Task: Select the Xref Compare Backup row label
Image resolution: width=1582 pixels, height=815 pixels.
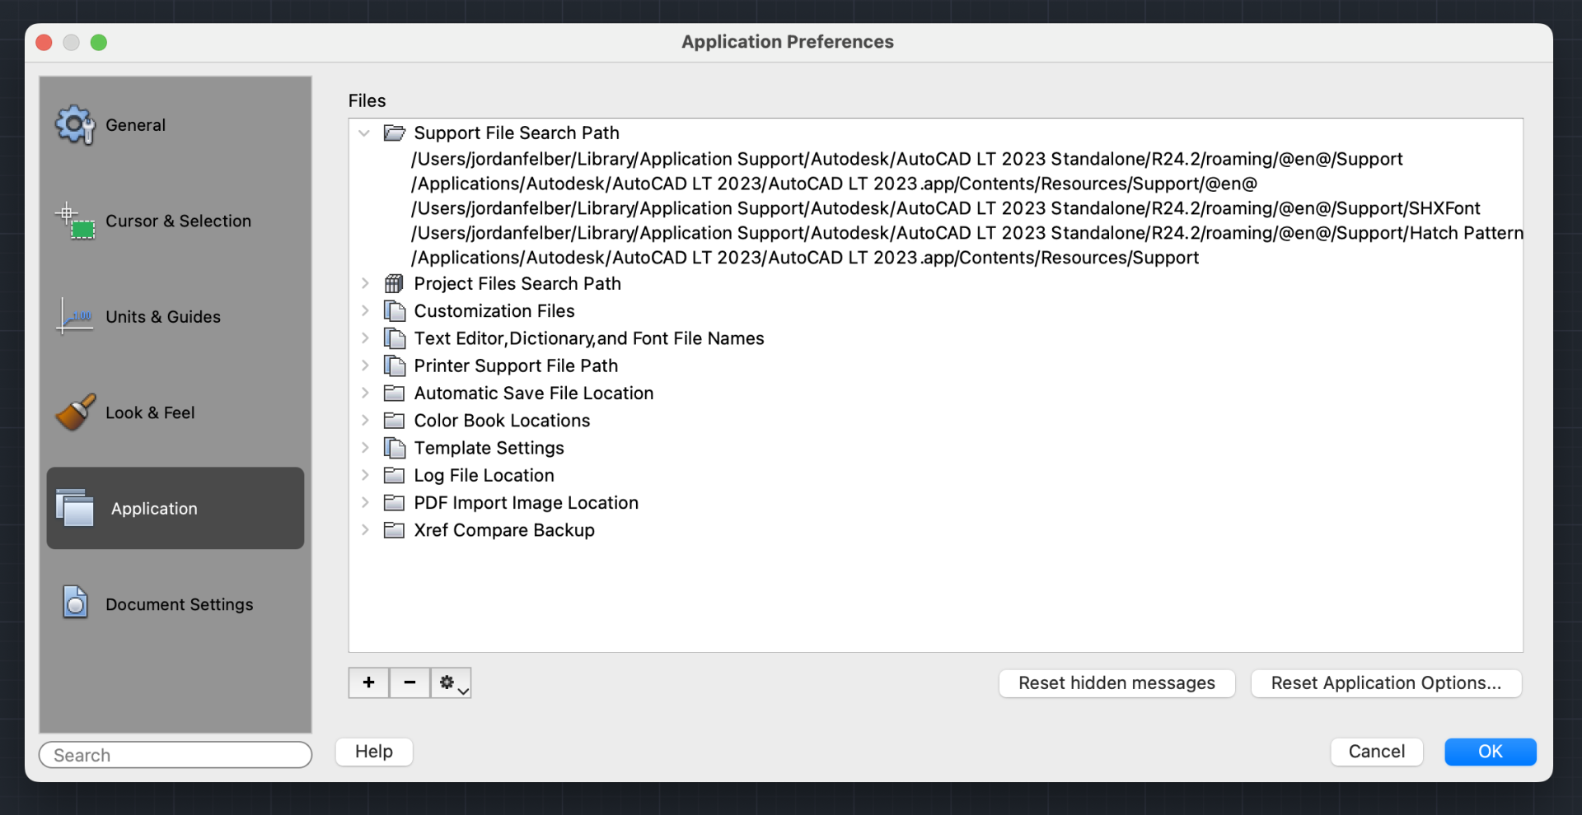Action: point(504,530)
